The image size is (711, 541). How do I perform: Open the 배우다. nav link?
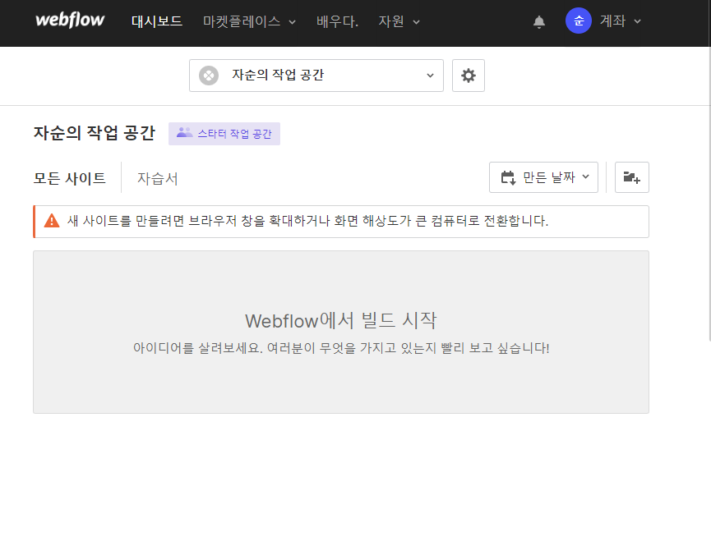[337, 21]
